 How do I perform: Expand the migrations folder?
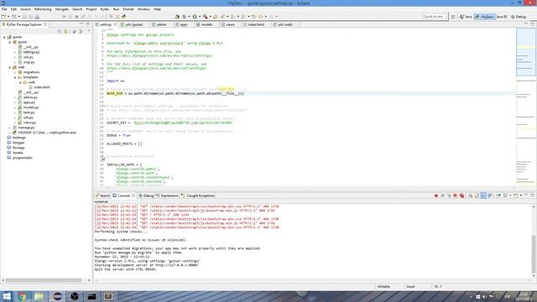pyautogui.click(x=15, y=72)
